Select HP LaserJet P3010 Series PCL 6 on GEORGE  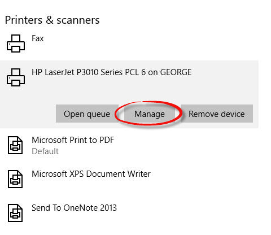coord(112,72)
